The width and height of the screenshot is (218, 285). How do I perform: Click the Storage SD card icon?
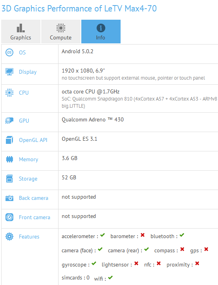(9, 179)
